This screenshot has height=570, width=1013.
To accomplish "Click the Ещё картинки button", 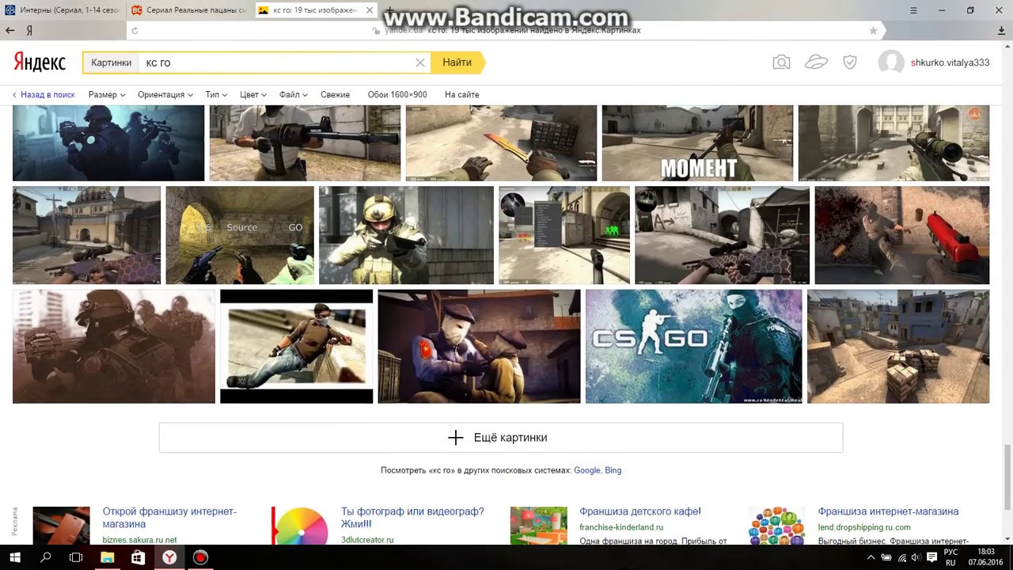I will click(501, 438).
